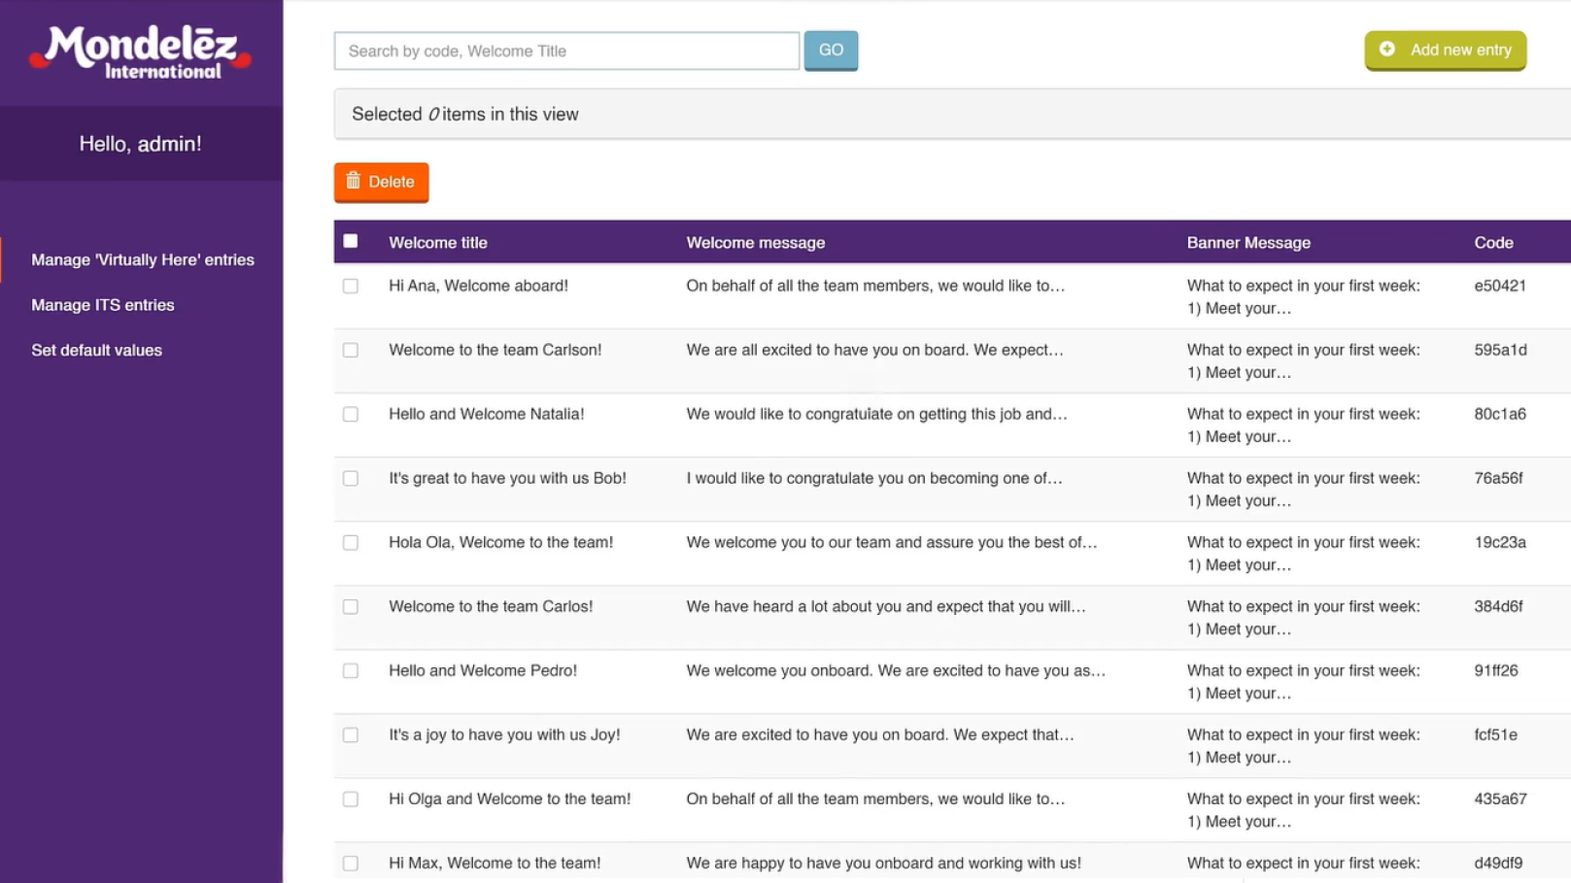Toggle the select-all checkbox in table header
Screen dimensions: 1571x883
click(x=351, y=241)
